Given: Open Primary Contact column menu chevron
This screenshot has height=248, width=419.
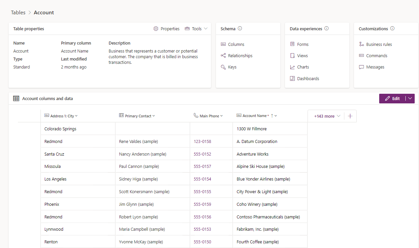Looking at the screenshot, I should (x=154, y=116).
